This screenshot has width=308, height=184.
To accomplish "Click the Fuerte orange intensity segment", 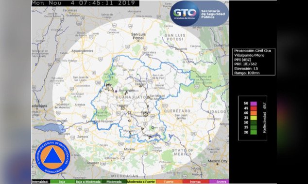I will point(169,182).
